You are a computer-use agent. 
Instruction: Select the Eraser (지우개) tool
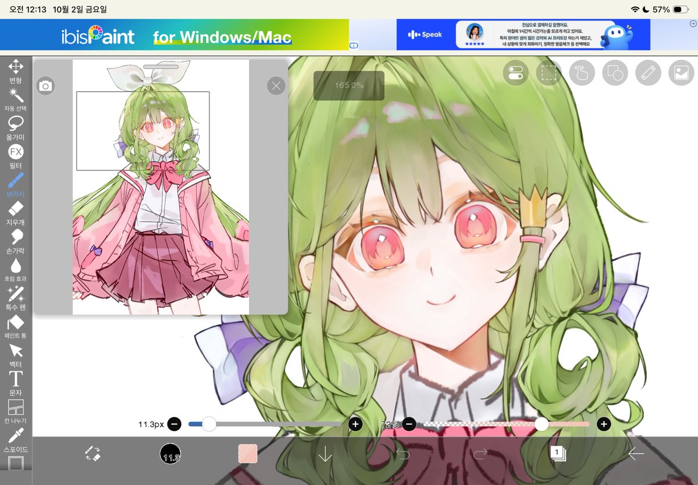coord(16,213)
